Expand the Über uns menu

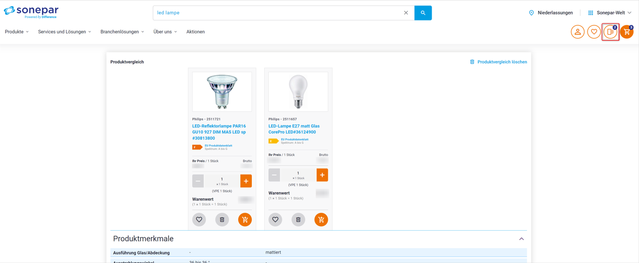(165, 32)
